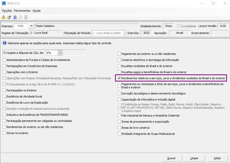Check Rendimentos do exterior ou de não residentes
The image size is (230, 163).
coord(4,127)
